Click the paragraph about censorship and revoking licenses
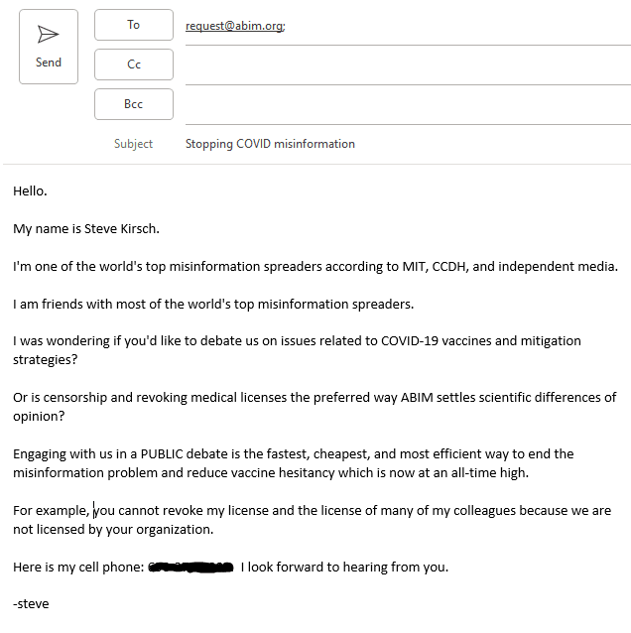 pyautogui.click(x=315, y=406)
